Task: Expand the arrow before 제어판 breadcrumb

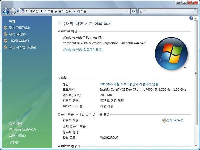Action: (27, 11)
